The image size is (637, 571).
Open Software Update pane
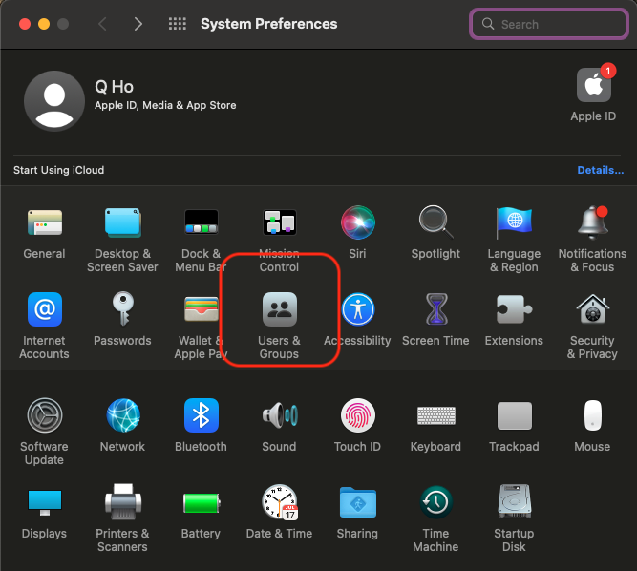45,415
